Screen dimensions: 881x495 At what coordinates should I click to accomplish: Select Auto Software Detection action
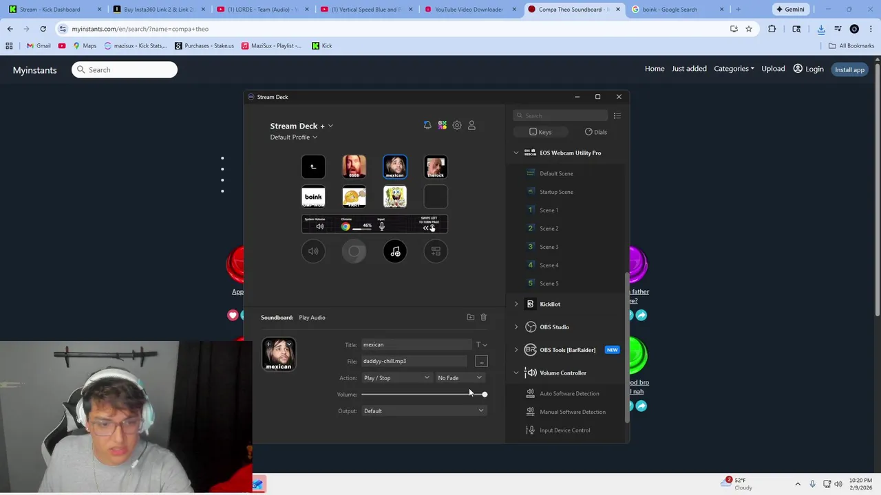click(568, 393)
